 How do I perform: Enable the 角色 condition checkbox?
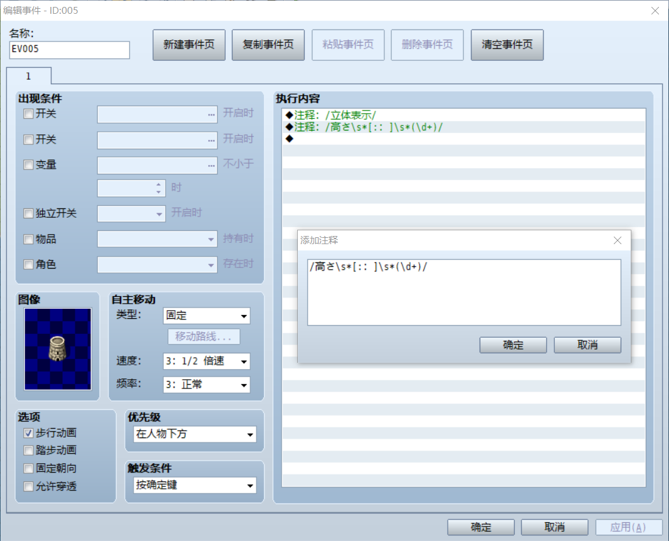point(28,264)
